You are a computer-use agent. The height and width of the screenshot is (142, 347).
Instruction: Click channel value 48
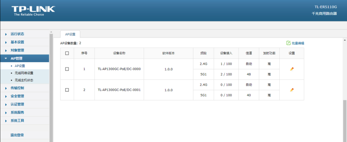249,74
